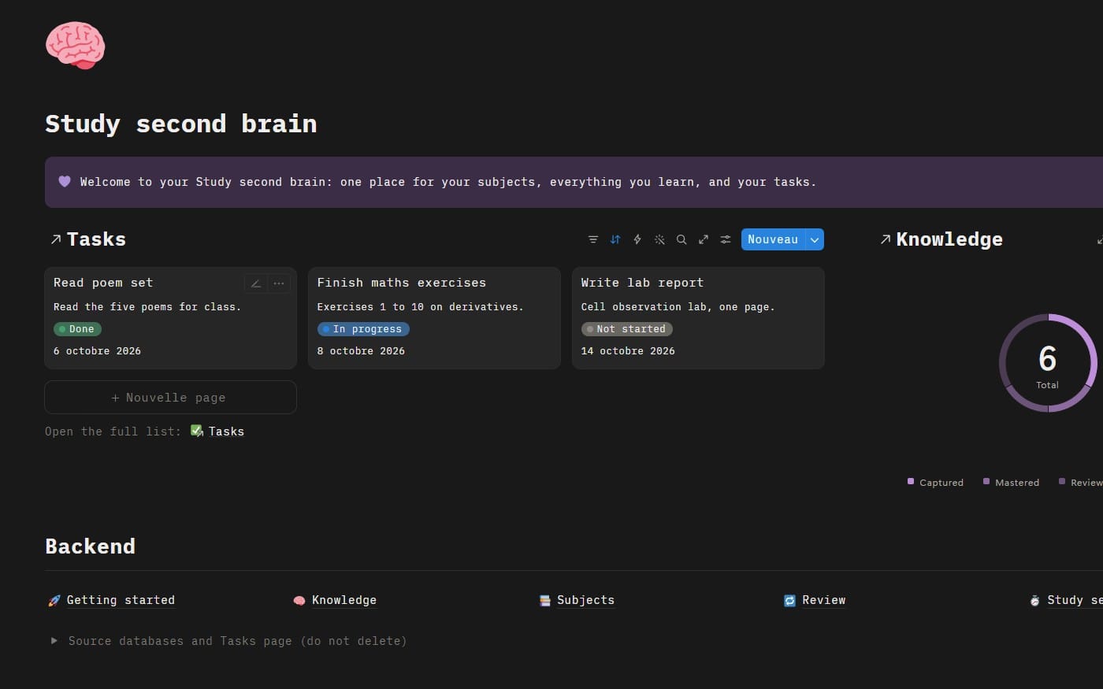Open the dropdown arrow next to Nouveau
The image size is (1103, 689).
click(815, 239)
